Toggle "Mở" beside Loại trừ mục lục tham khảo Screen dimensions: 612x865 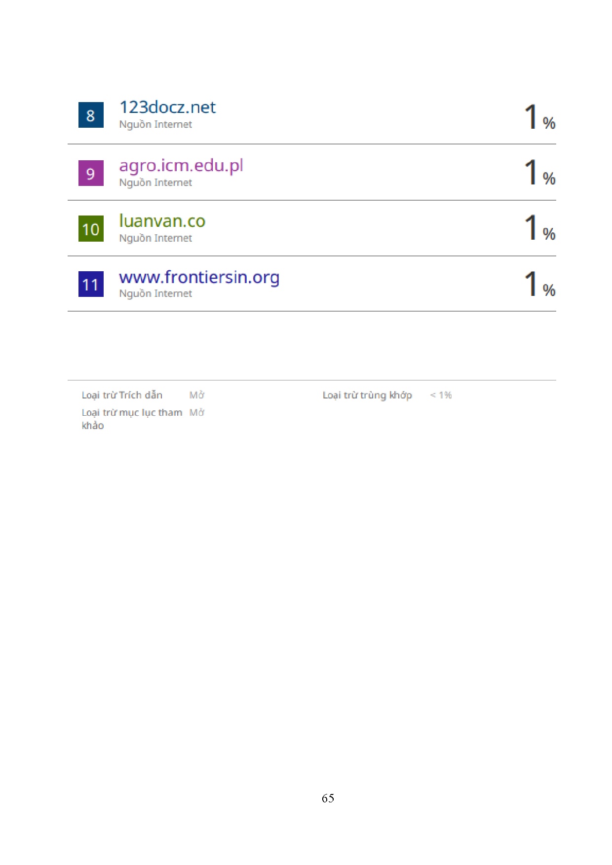pyautogui.click(x=197, y=412)
